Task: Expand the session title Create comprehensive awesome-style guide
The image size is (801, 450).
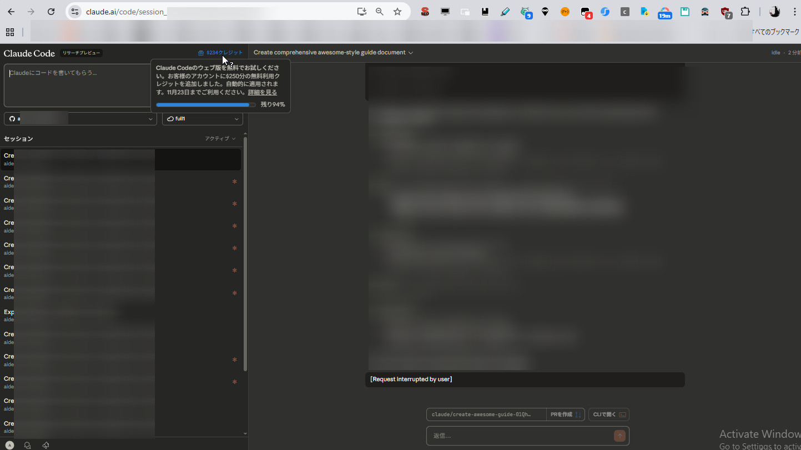Action: (411, 52)
